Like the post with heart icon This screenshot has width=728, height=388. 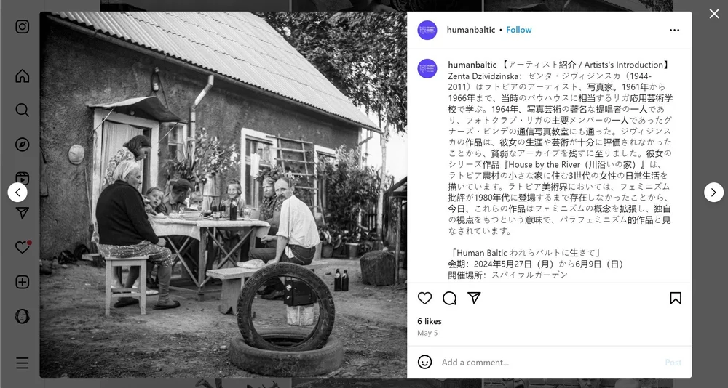[425, 298]
